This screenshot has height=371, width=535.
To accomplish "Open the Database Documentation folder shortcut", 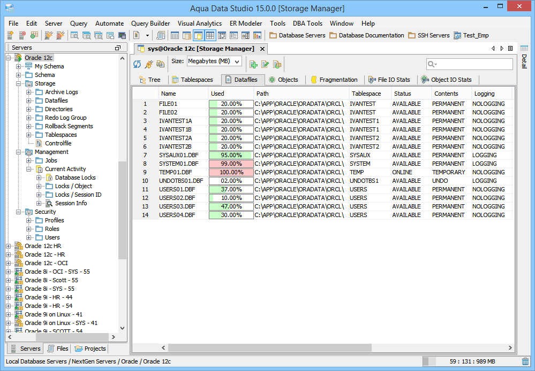I will point(367,35).
